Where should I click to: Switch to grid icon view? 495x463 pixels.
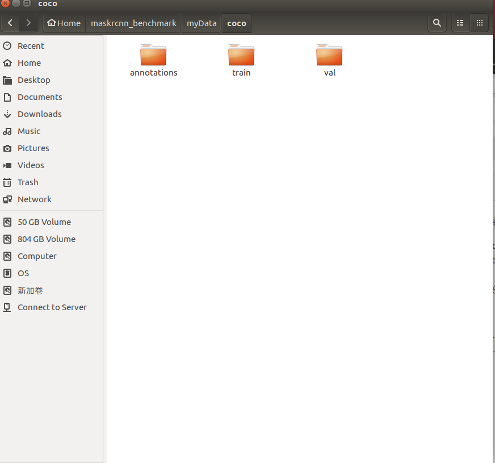(x=480, y=23)
